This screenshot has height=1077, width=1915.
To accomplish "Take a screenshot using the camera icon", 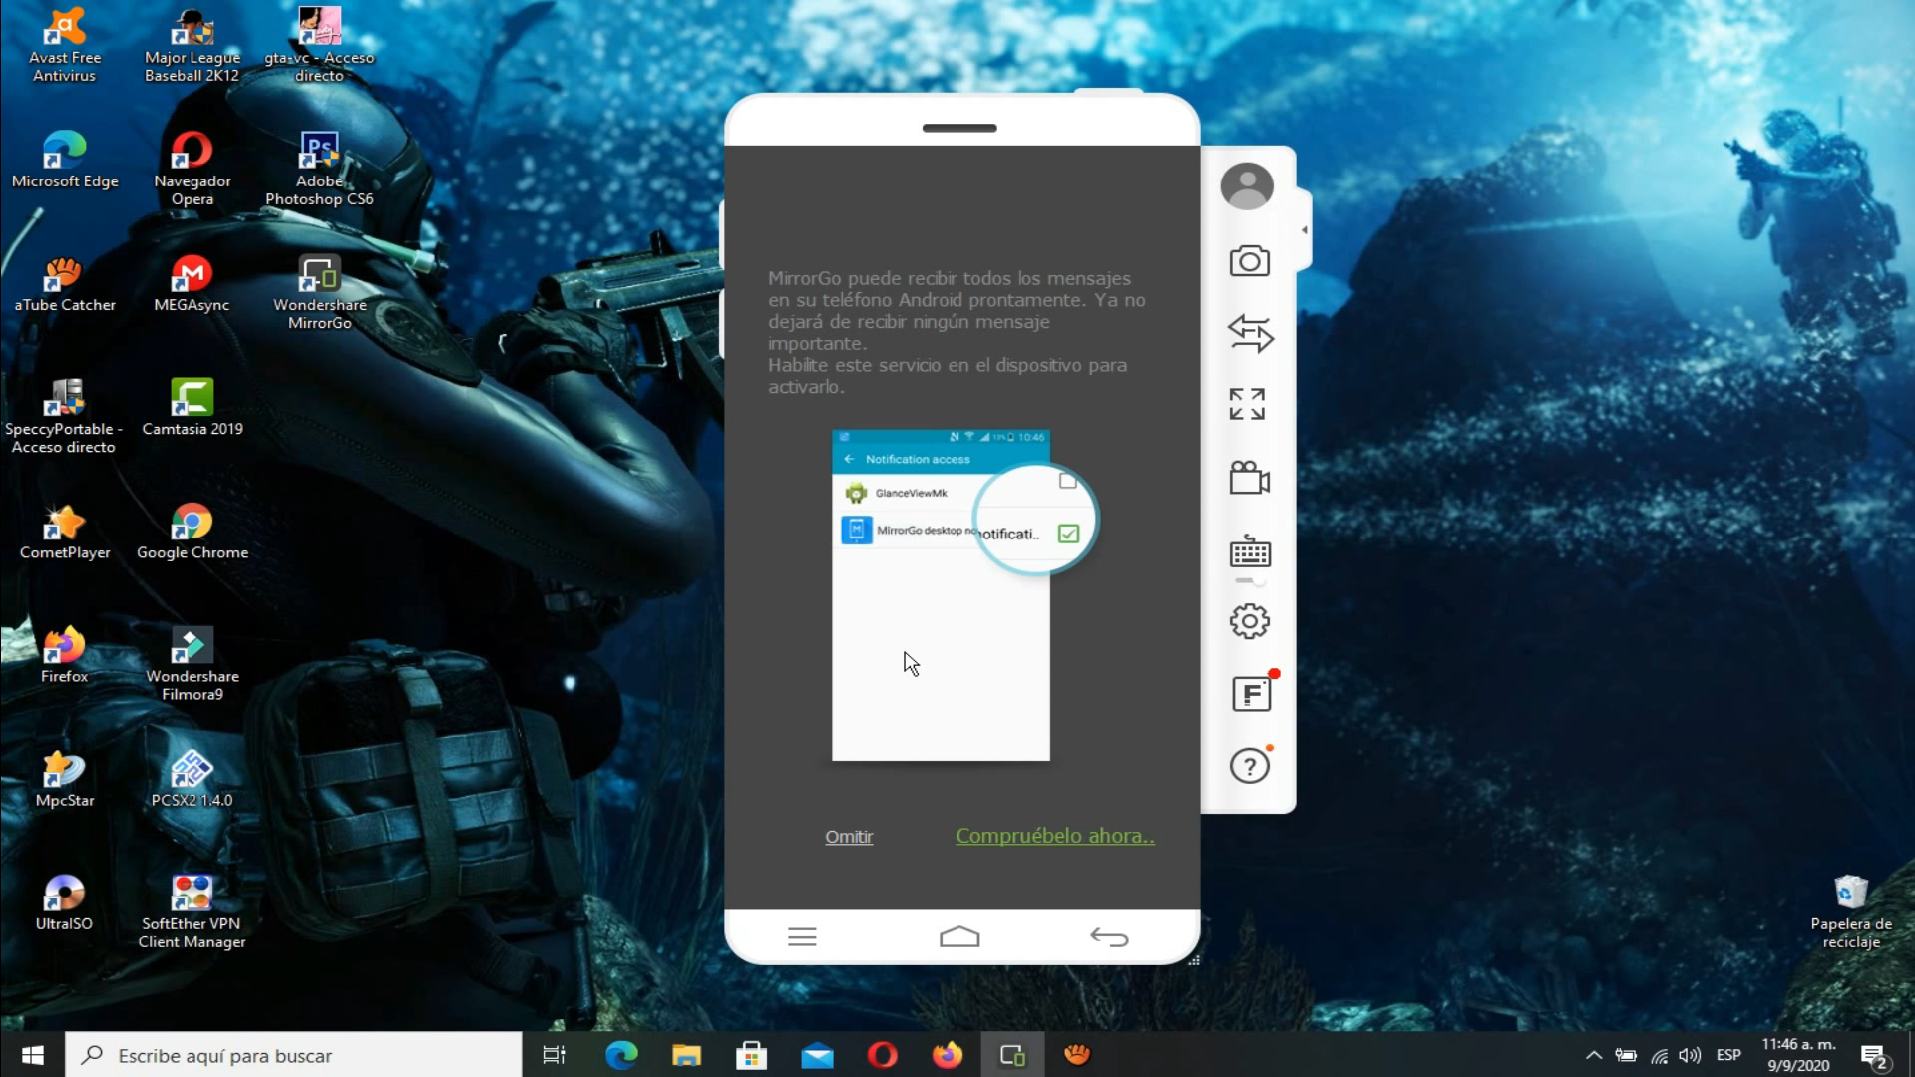I will [1249, 261].
